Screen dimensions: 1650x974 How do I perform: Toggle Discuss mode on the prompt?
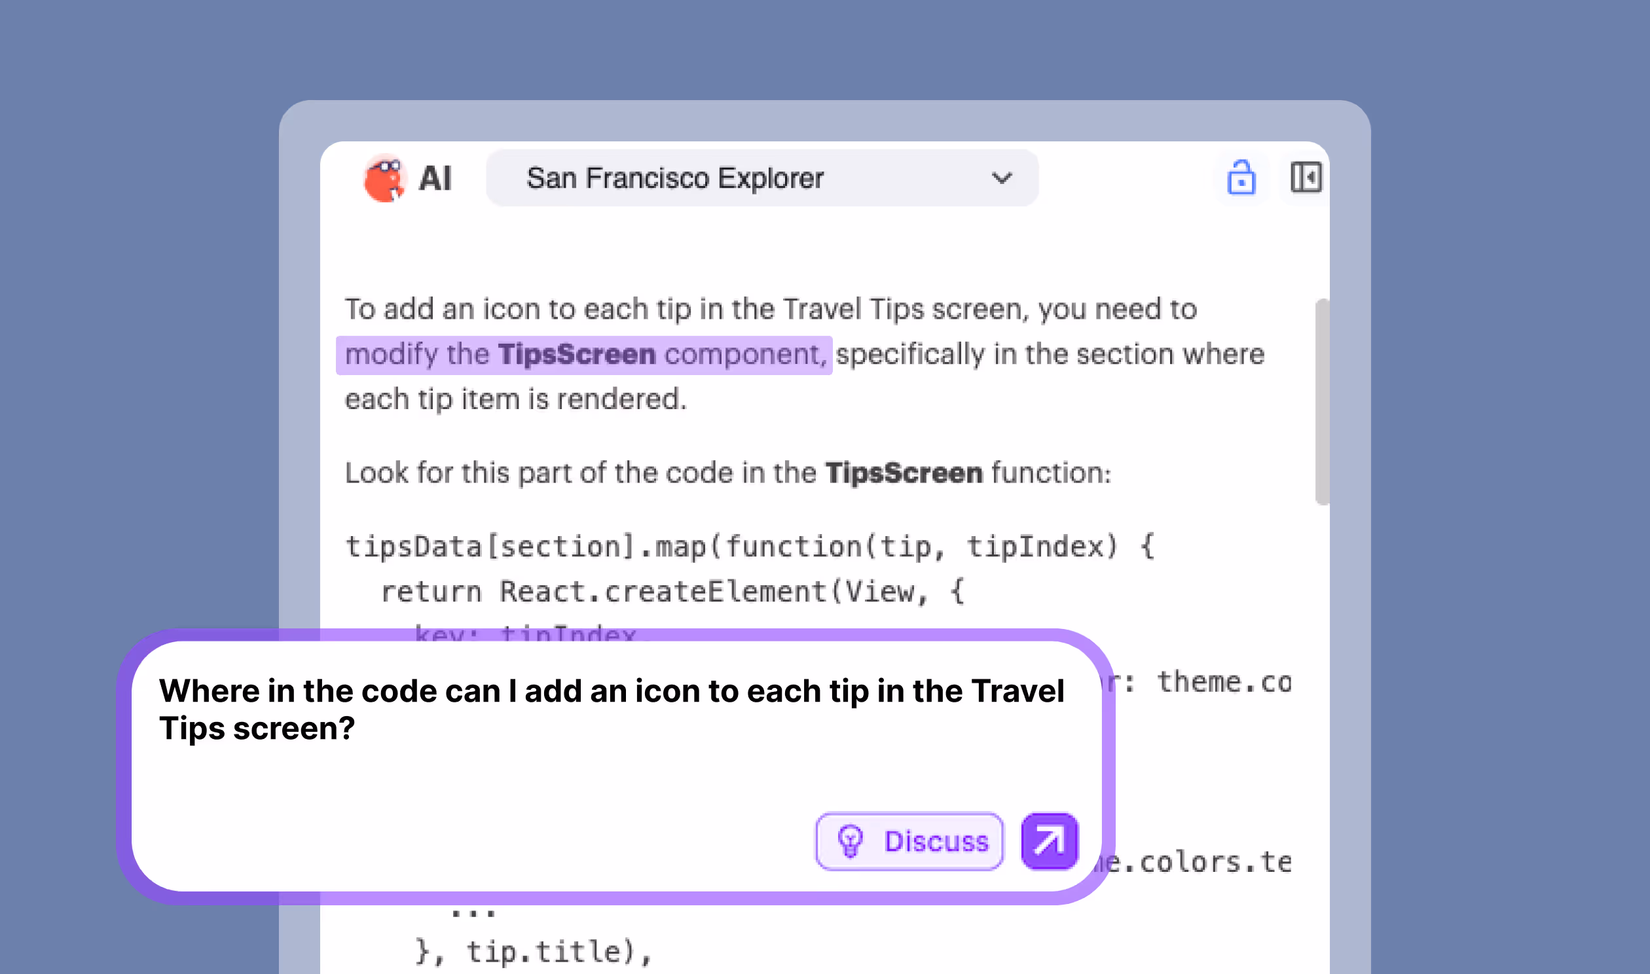[909, 840]
